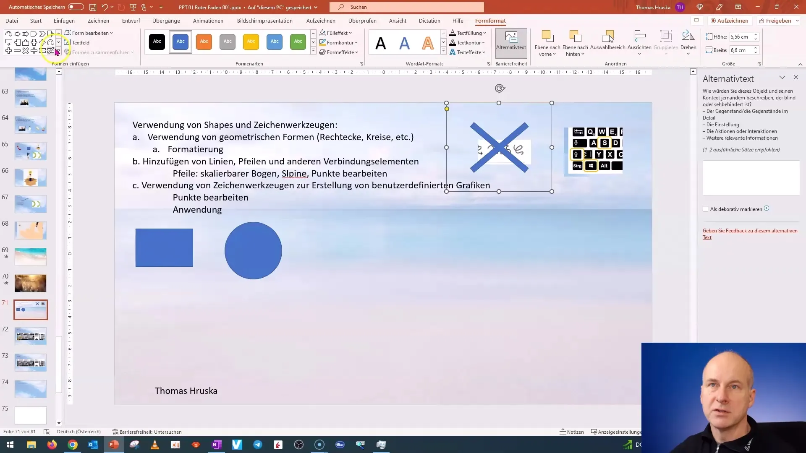Choose the black WordArt A style
This screenshot has height=453, width=806.
point(380,43)
